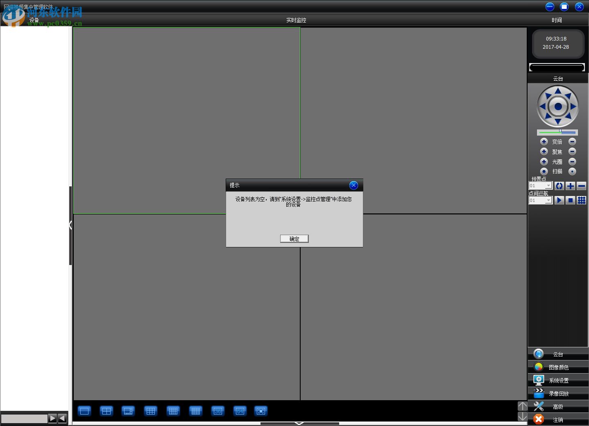
Task: Open the 预置点 preset number dropdown
Action: (x=548, y=186)
